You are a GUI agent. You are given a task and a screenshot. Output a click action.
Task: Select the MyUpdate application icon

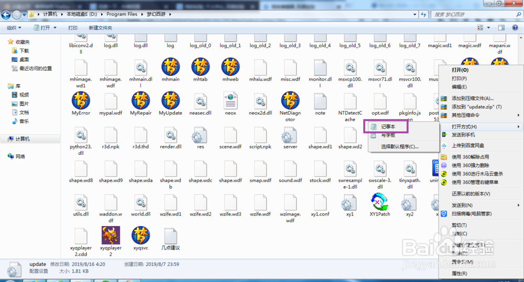pos(170,101)
